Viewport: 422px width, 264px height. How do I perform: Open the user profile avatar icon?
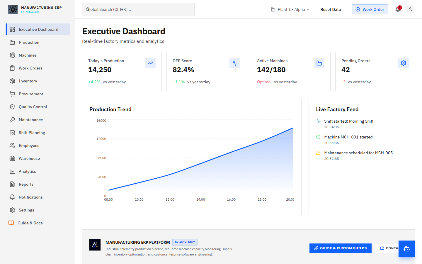410,9
